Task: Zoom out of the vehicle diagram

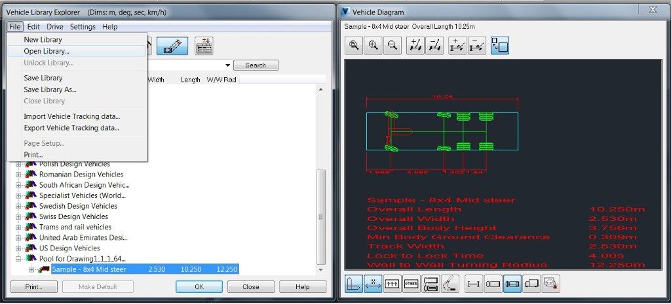Action: [393, 46]
